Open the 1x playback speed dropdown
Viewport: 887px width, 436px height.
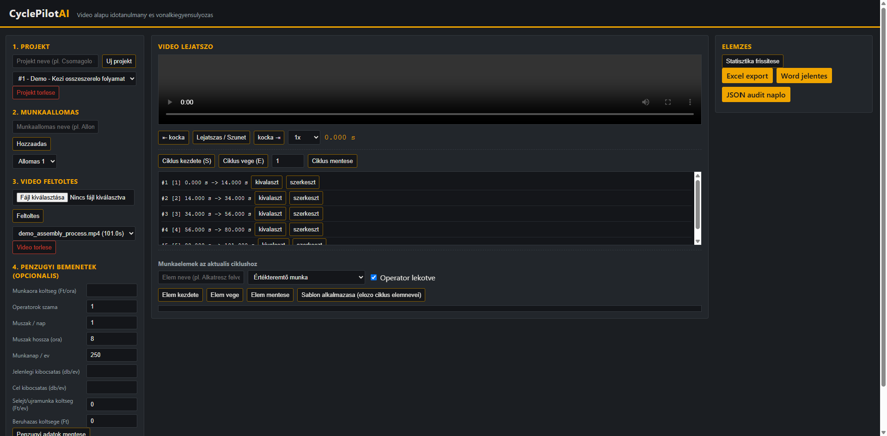point(304,138)
